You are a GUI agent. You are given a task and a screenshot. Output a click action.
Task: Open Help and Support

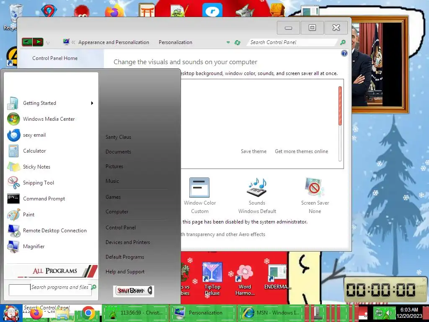(x=125, y=272)
